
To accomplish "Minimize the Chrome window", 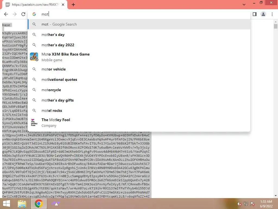I will [254, 3].
